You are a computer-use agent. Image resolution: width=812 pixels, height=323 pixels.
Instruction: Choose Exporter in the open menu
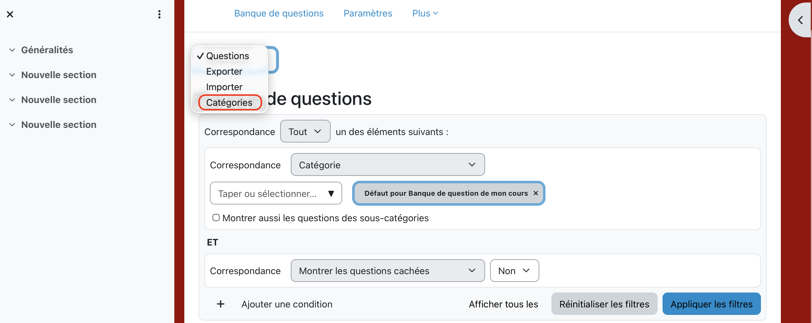click(x=224, y=72)
